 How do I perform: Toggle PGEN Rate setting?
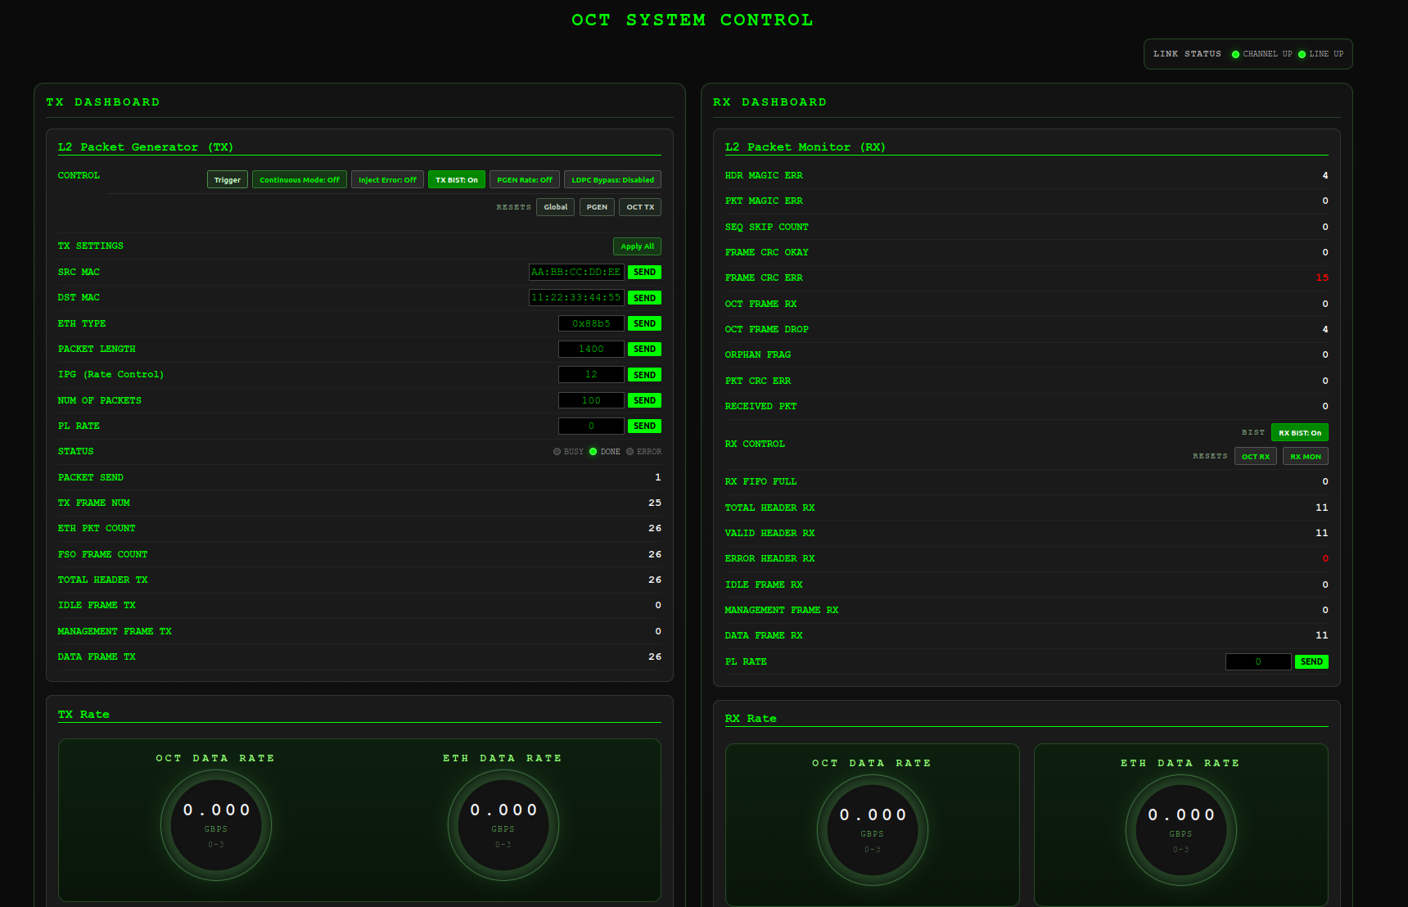(525, 179)
